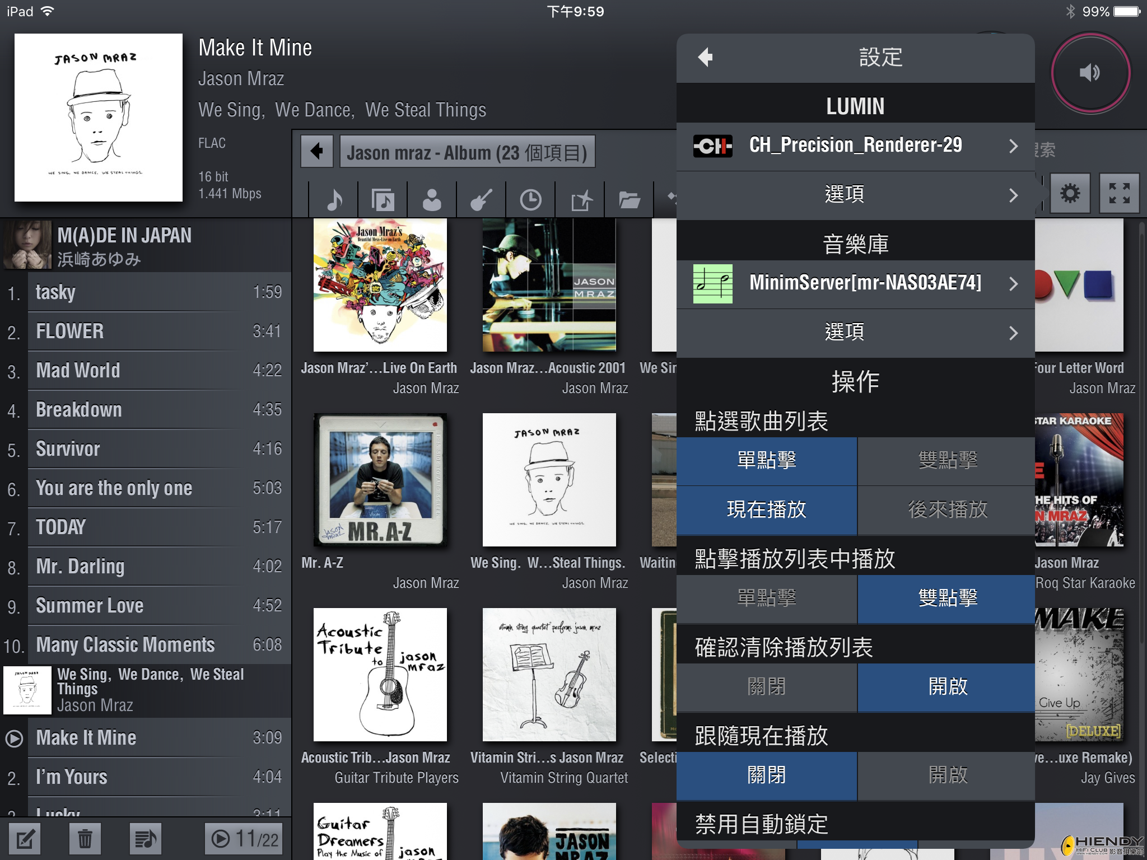The image size is (1147, 860).
Task: Turn 跟隨現在播放 to 關閉
Action: pyautogui.click(x=766, y=775)
